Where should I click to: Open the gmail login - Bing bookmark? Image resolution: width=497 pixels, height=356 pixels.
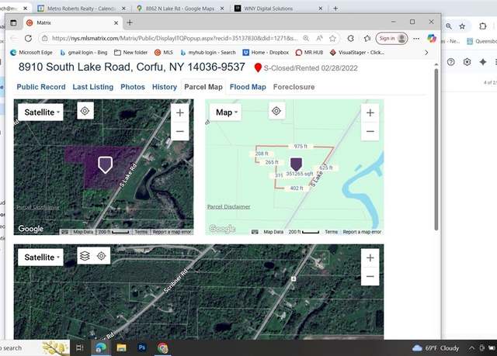[84, 53]
